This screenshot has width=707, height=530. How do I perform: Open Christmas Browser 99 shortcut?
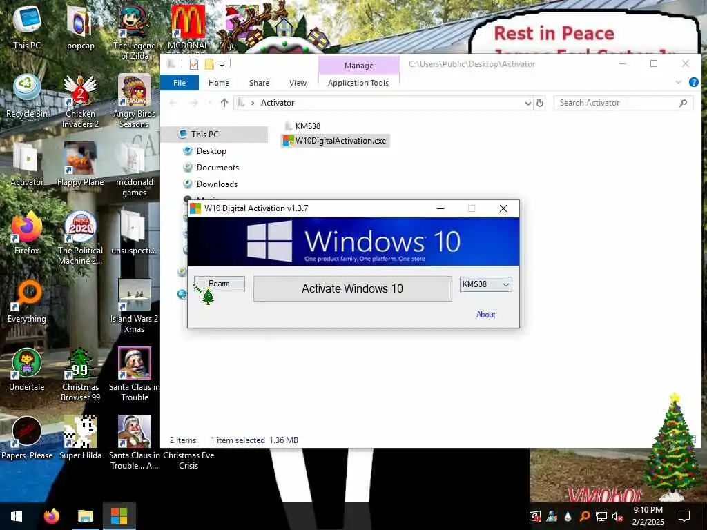pos(80,375)
